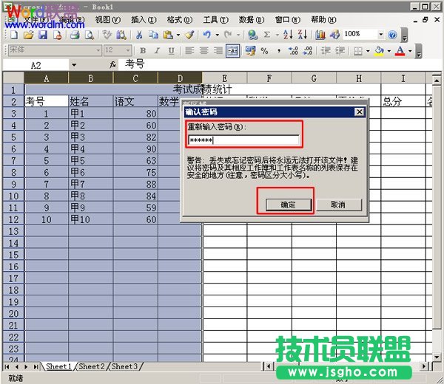Click the Format Painter brush icon
The height and width of the screenshot is (384, 444).
coord(189,35)
